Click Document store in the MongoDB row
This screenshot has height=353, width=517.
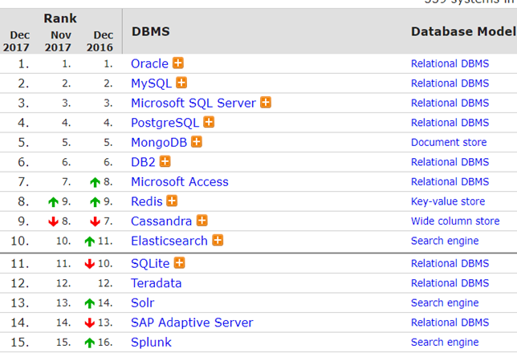pos(449,142)
